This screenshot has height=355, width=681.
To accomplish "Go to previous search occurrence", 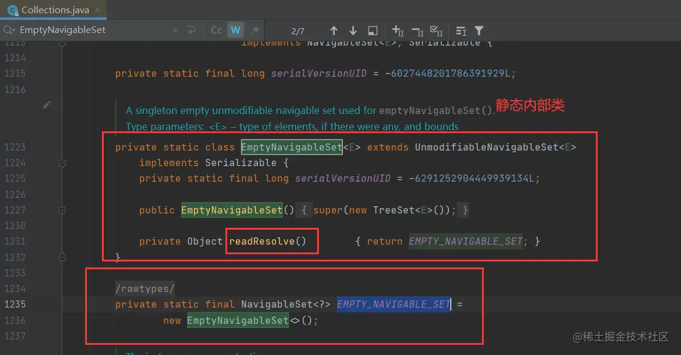I will click(x=333, y=31).
